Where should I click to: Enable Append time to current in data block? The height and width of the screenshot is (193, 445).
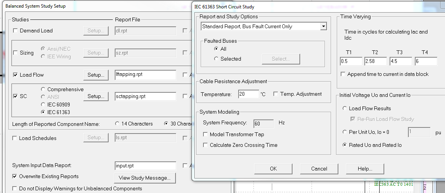(343, 74)
